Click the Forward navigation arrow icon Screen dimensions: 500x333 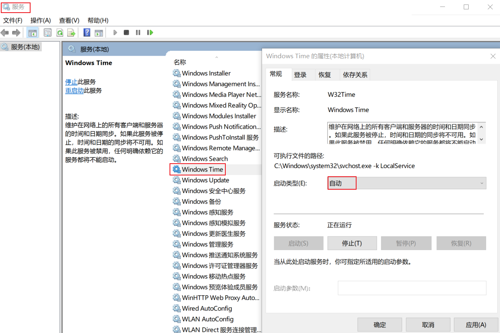pos(16,33)
